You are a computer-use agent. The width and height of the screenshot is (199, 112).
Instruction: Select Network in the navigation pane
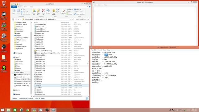pyautogui.click(x=17, y=94)
